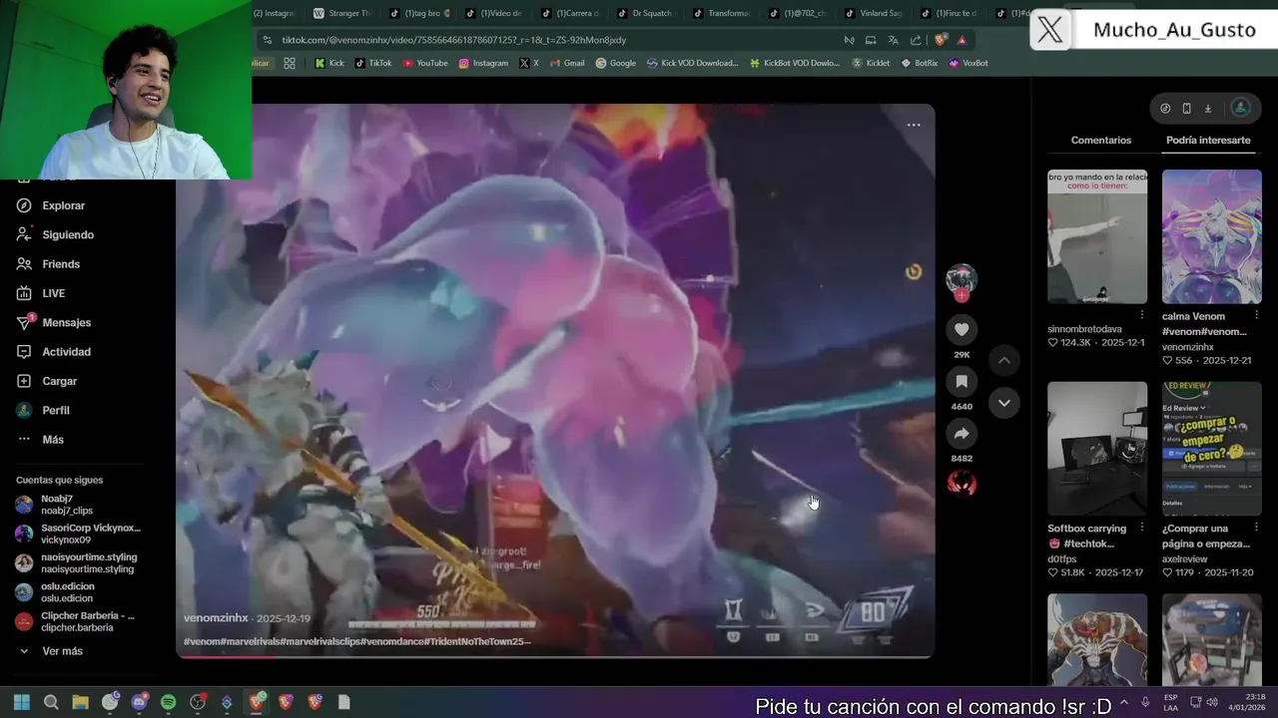The height and width of the screenshot is (718, 1278).
Task: Open the Softbox carrying video thumbnail
Action: pos(1097,449)
